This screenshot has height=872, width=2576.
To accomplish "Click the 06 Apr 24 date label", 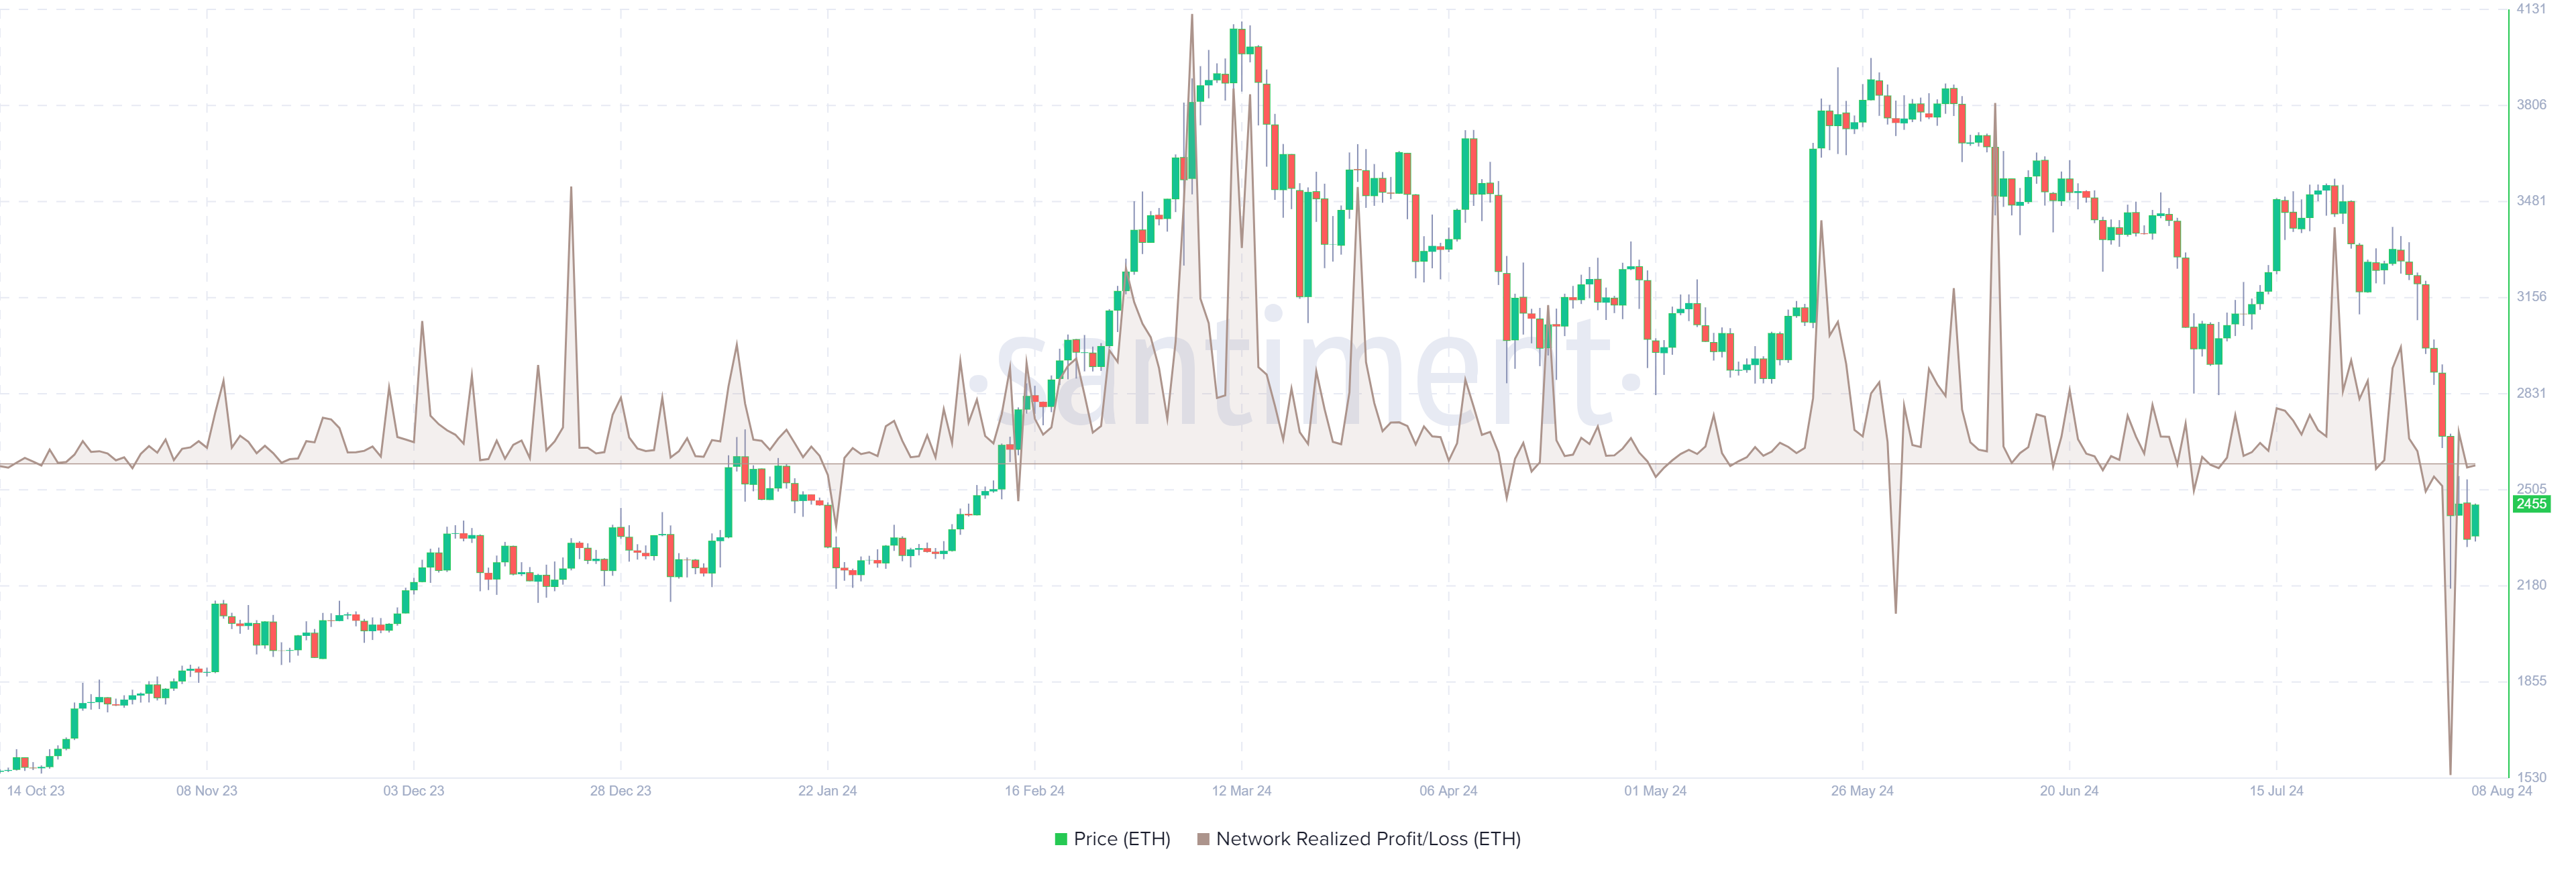I will [1448, 791].
